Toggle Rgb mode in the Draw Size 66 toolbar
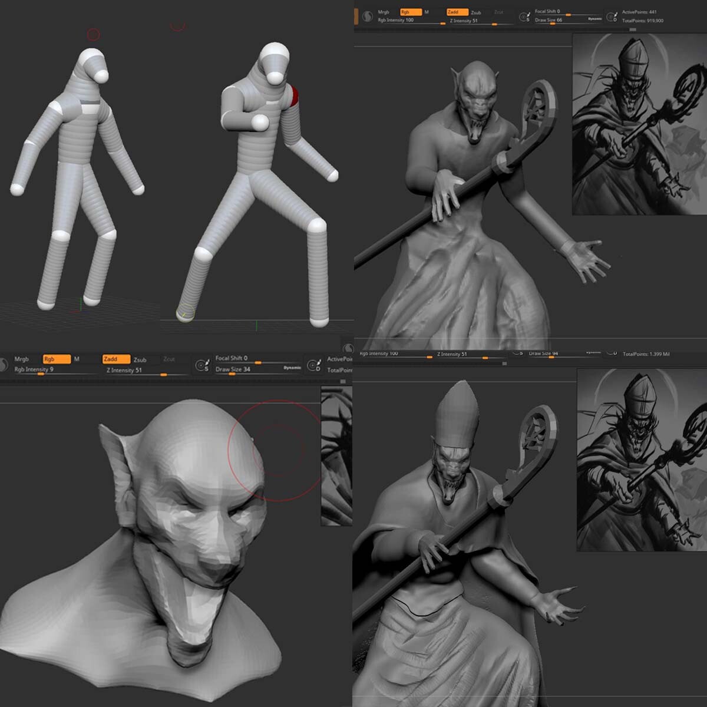The height and width of the screenshot is (707, 707). pos(411,12)
